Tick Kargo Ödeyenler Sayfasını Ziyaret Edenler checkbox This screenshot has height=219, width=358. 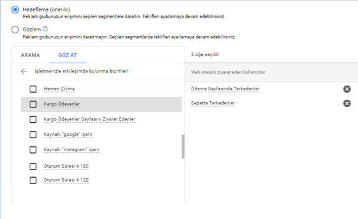(33, 119)
